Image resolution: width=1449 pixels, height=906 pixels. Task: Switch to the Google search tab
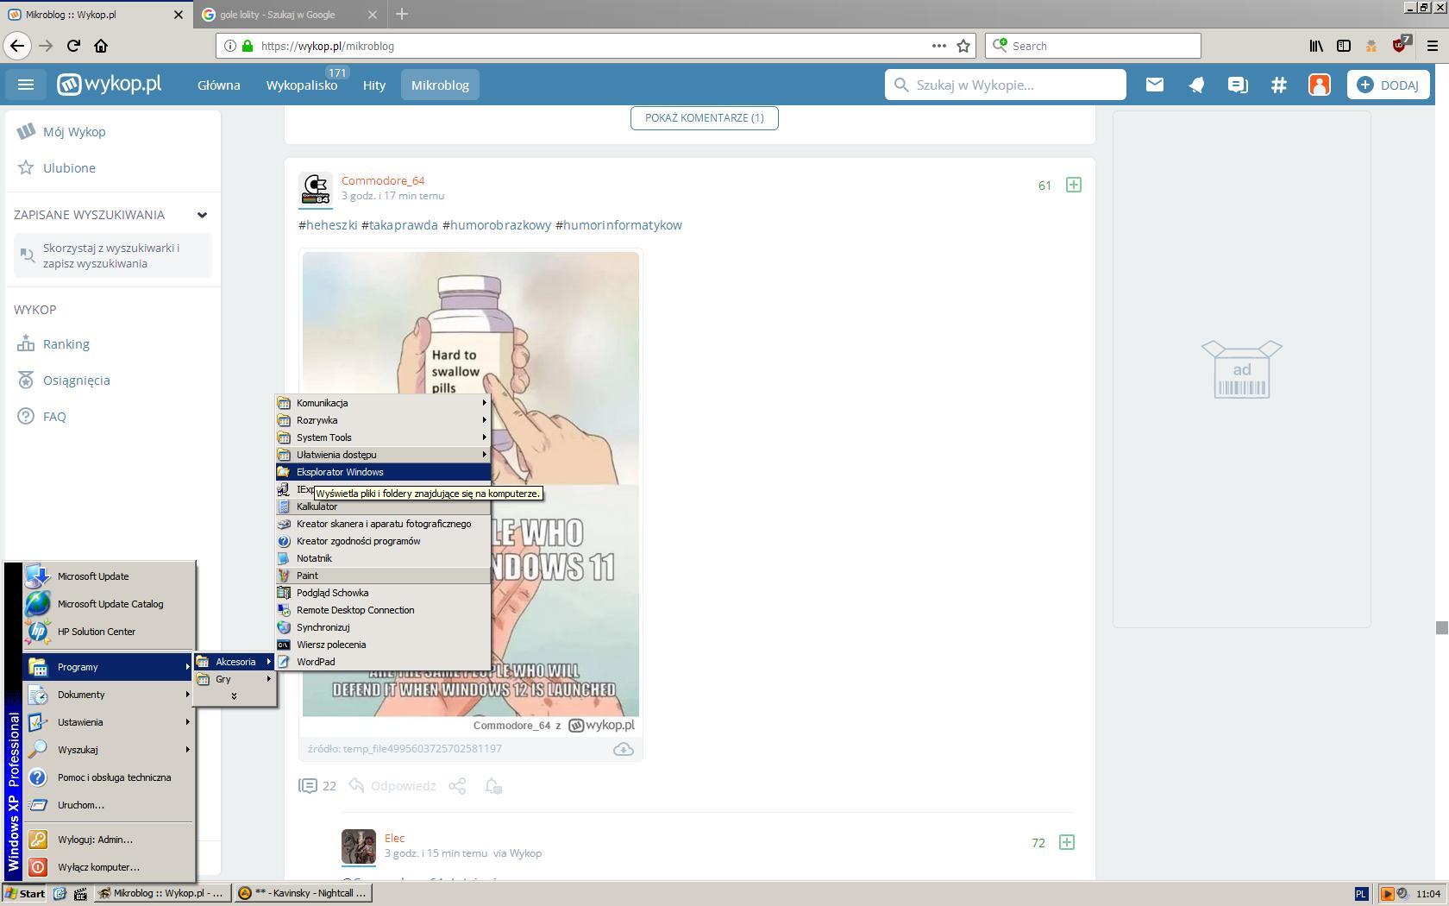tap(278, 15)
